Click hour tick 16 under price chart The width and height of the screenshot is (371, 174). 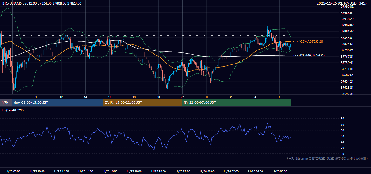point(110,97)
